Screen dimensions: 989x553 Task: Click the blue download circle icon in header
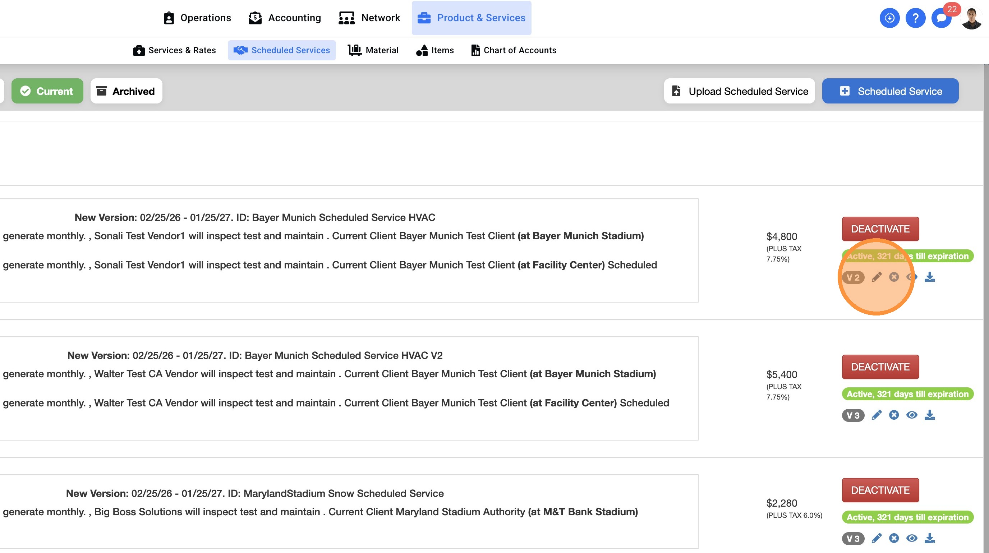click(x=889, y=18)
